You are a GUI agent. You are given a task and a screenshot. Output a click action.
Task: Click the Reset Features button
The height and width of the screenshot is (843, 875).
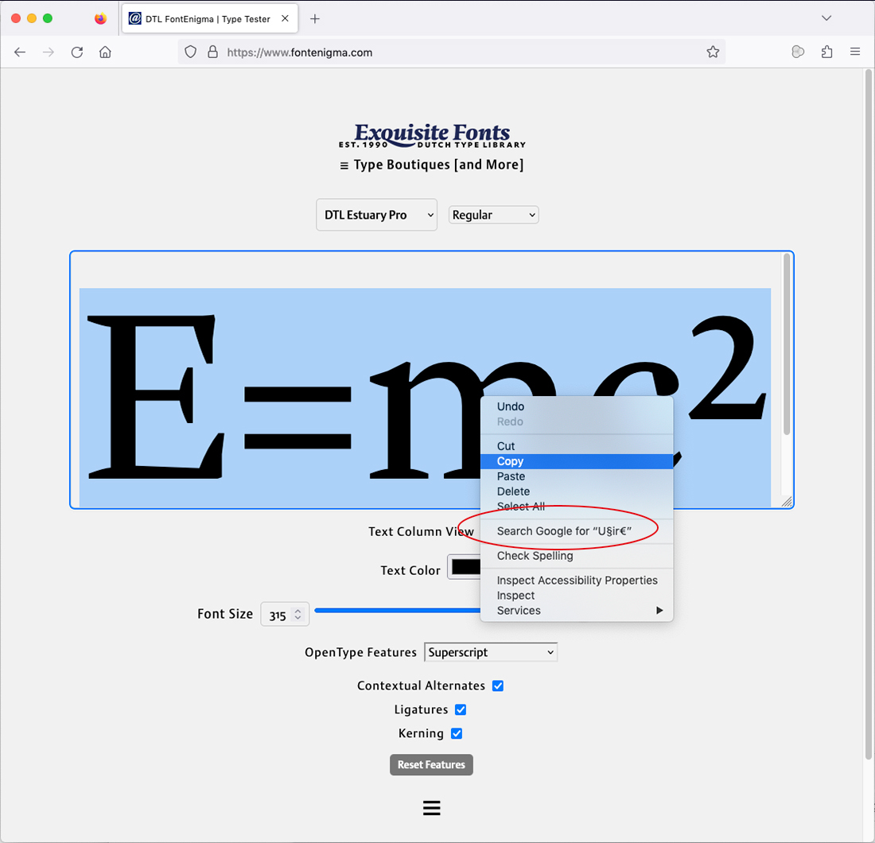click(x=431, y=765)
